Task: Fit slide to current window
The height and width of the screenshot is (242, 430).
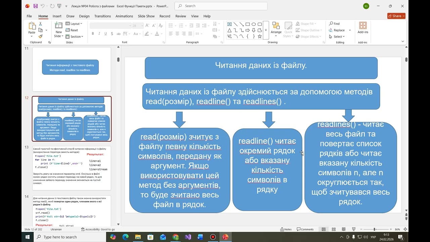Action: pyautogui.click(x=406, y=229)
